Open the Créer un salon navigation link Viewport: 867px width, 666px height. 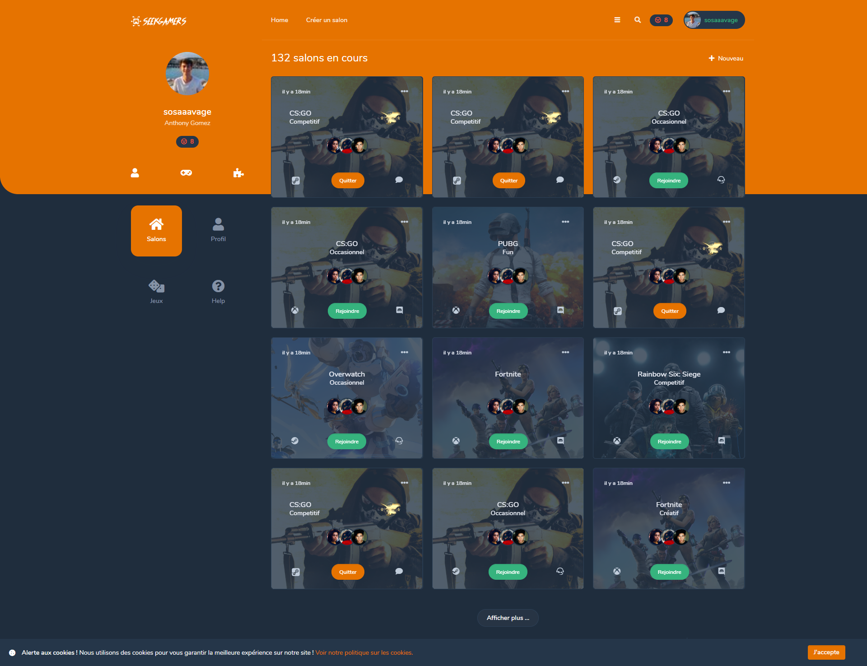pos(327,20)
